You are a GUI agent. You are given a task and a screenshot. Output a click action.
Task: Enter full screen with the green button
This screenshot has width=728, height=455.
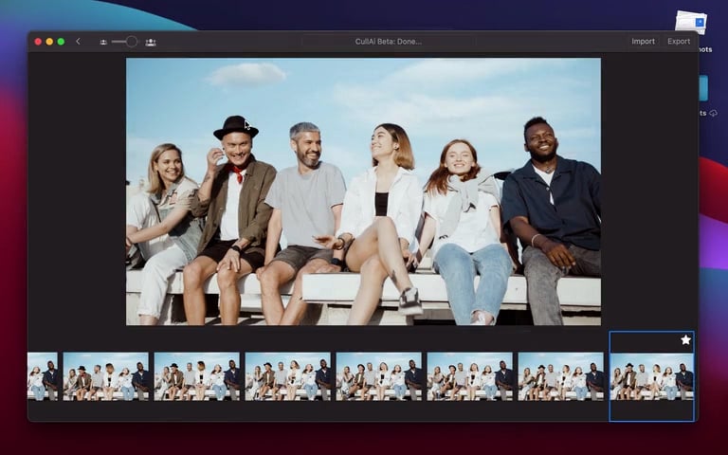click(61, 42)
